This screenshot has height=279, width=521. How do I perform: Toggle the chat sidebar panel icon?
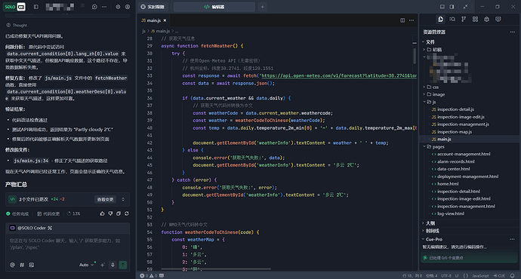(36, 7)
